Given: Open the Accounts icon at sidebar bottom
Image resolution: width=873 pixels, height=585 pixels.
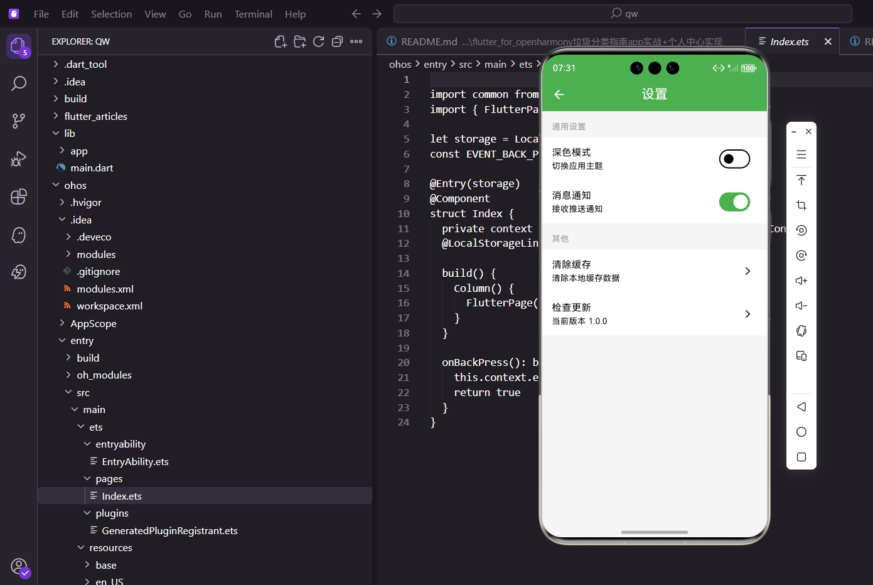Looking at the screenshot, I should (x=19, y=567).
